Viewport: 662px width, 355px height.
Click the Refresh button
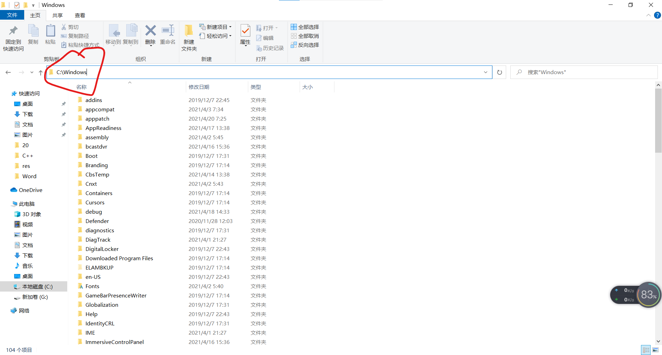(499, 72)
